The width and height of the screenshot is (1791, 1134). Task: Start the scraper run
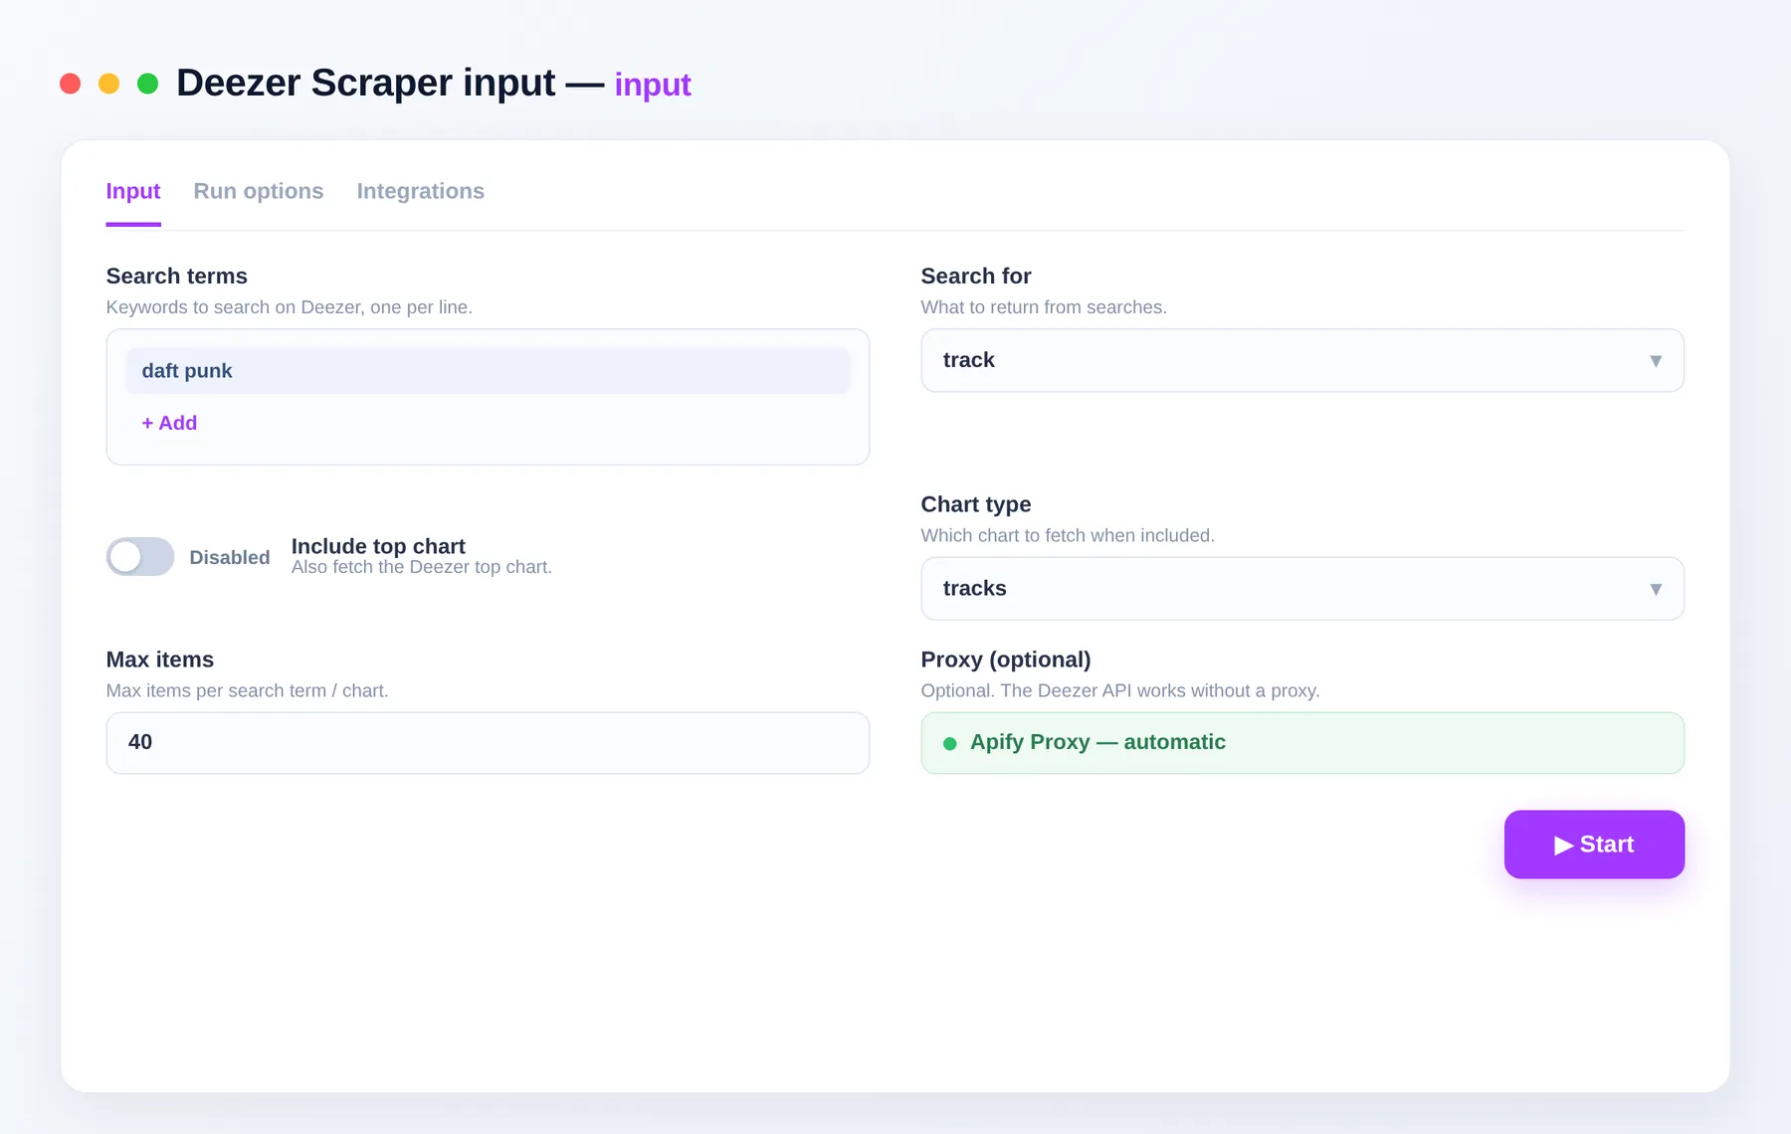(1594, 845)
